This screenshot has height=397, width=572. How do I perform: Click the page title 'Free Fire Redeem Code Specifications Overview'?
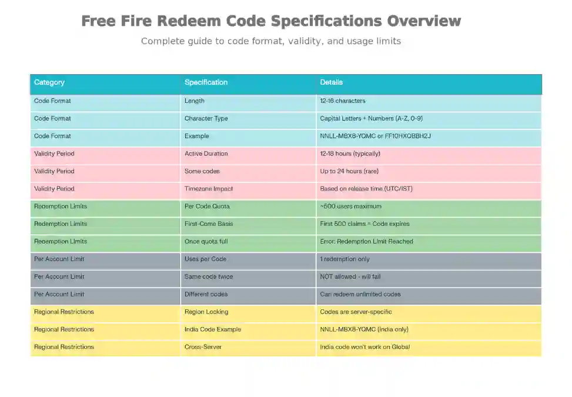pyautogui.click(x=271, y=21)
